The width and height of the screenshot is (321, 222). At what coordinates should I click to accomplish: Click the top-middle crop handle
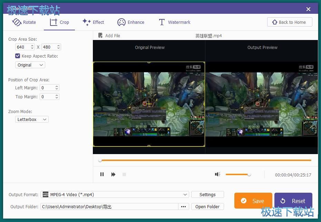click(149, 62)
